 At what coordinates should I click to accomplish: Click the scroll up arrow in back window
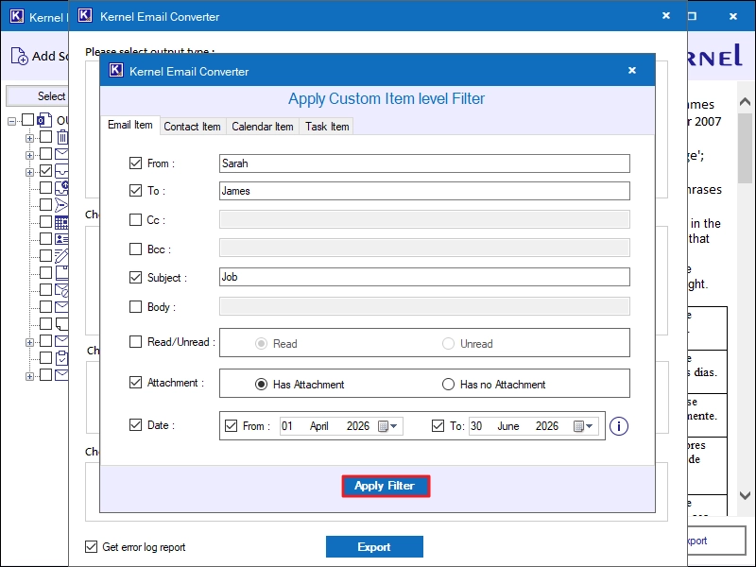[745, 102]
